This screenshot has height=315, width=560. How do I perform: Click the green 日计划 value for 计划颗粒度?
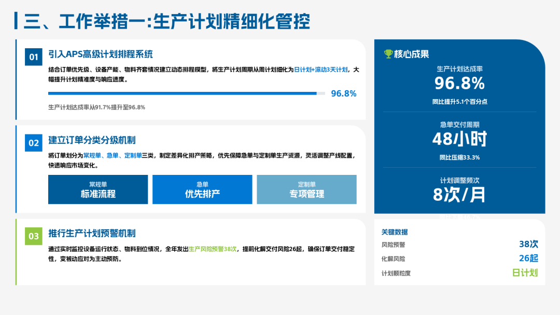pos(525,273)
